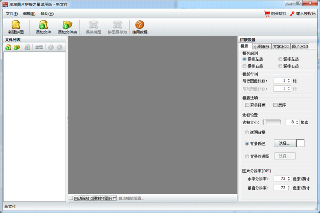Click the splitter handle beside the file list
This screenshot has width=320, height=213.
click(67, 119)
